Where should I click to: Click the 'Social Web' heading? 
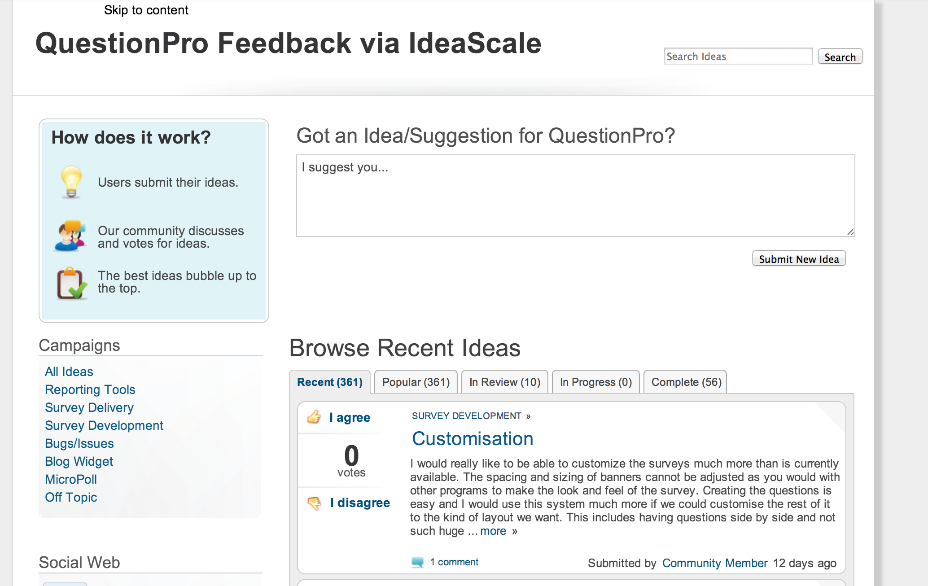tap(79, 562)
